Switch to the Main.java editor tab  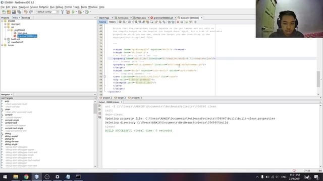coord(141,18)
